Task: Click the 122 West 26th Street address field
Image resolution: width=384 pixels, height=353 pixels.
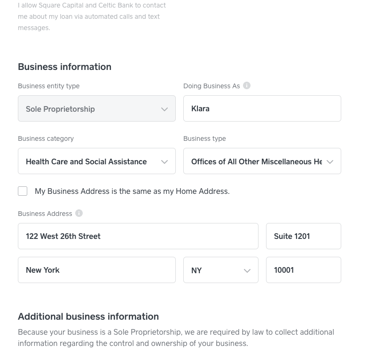Action: 138,236
